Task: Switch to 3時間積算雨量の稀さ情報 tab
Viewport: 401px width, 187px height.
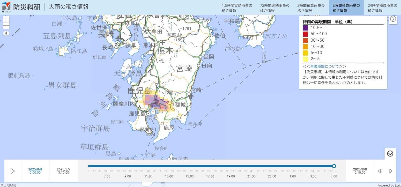Action: click(311, 8)
